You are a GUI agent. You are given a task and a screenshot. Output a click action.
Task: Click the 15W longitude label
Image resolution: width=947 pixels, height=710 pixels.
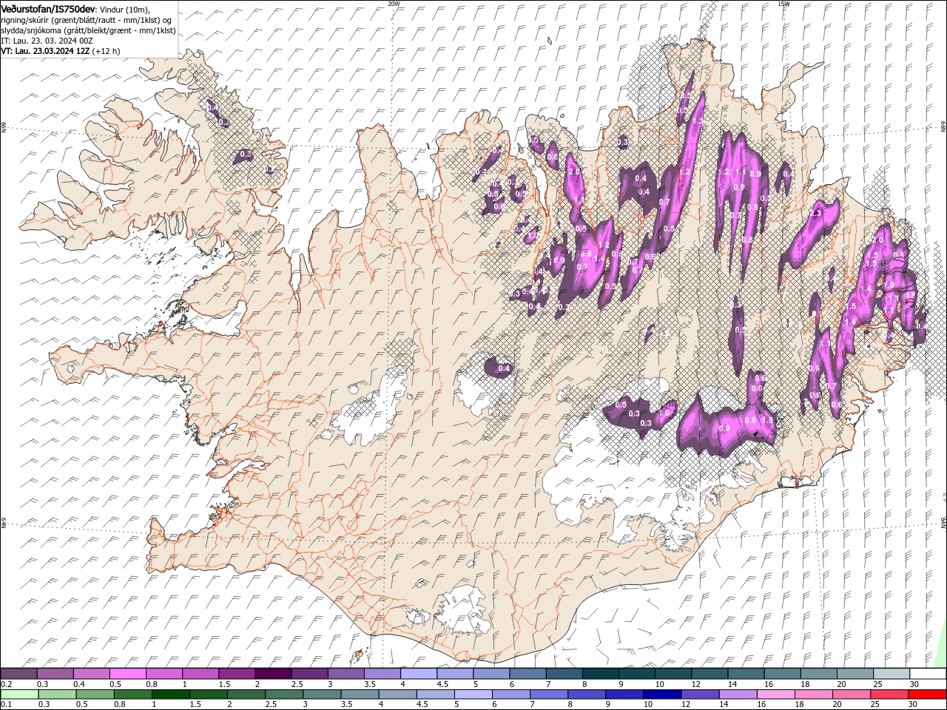pos(783,4)
